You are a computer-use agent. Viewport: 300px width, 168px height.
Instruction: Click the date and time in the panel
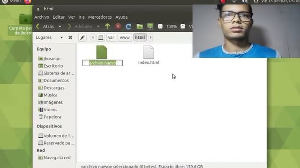point(280,1)
